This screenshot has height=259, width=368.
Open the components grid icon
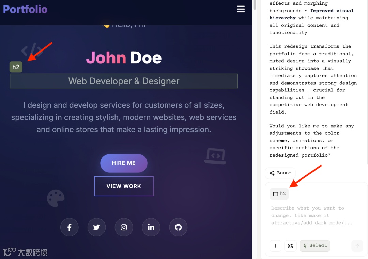(x=290, y=246)
